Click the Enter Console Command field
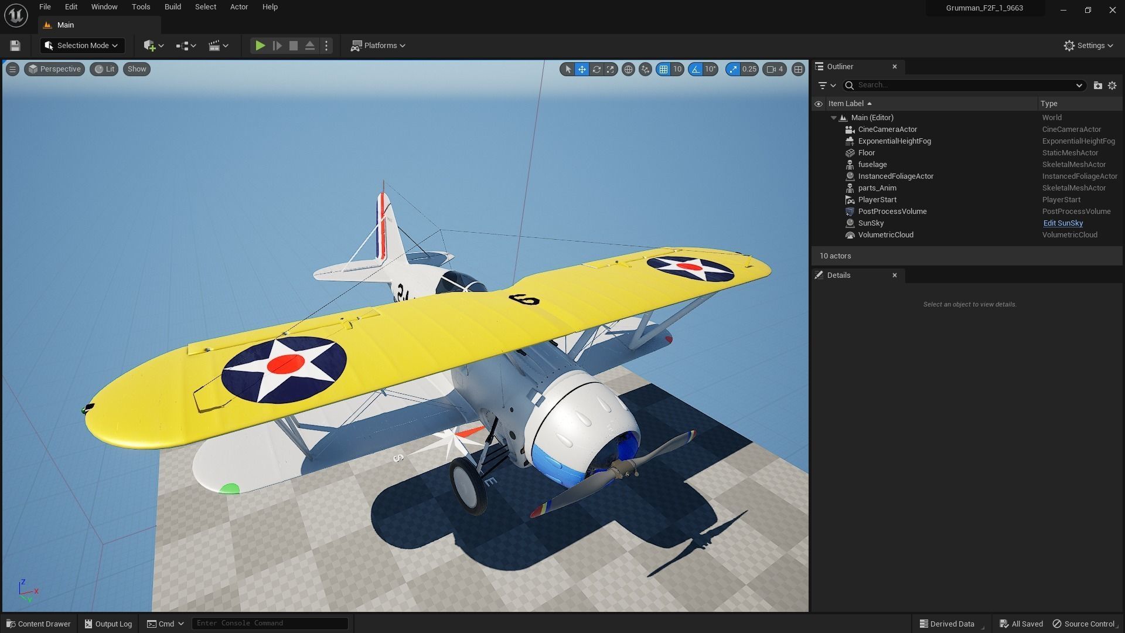This screenshot has width=1125, height=633. pyautogui.click(x=270, y=623)
